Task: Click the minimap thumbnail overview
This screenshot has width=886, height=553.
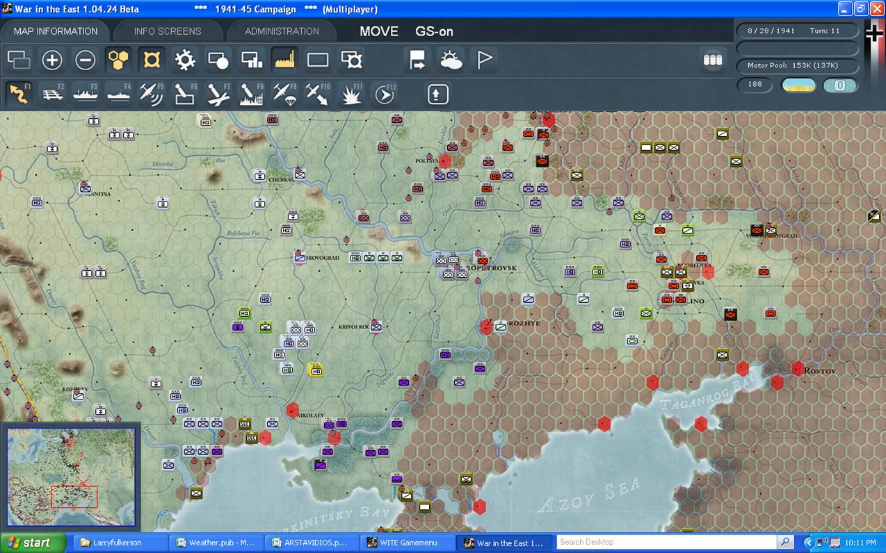Action: [71, 478]
